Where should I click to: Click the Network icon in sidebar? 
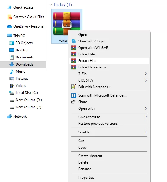9,116
